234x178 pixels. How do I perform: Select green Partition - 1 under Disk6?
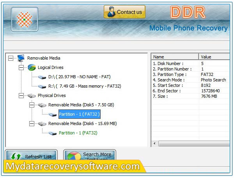pos(78,133)
